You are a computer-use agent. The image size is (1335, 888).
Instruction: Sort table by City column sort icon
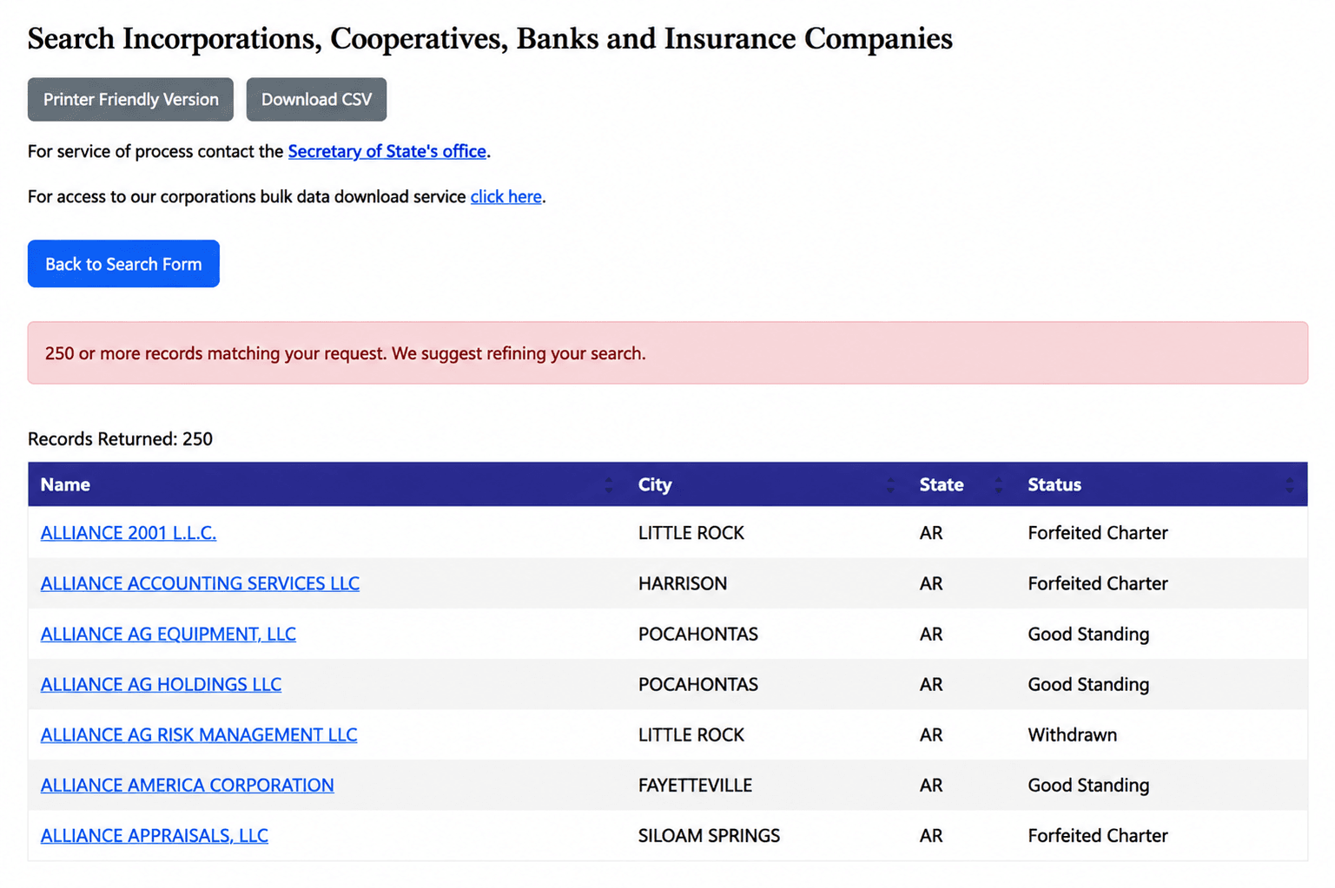click(x=890, y=484)
